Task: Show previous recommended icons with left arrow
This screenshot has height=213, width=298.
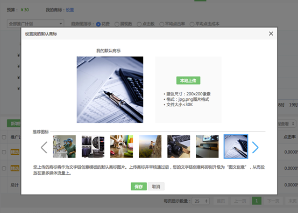Action: coord(44,147)
